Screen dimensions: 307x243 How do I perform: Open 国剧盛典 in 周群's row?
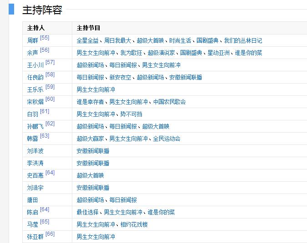tap(207, 41)
